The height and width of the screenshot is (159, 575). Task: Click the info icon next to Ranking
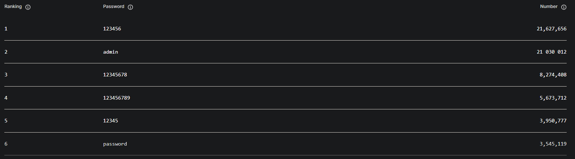coord(28,7)
